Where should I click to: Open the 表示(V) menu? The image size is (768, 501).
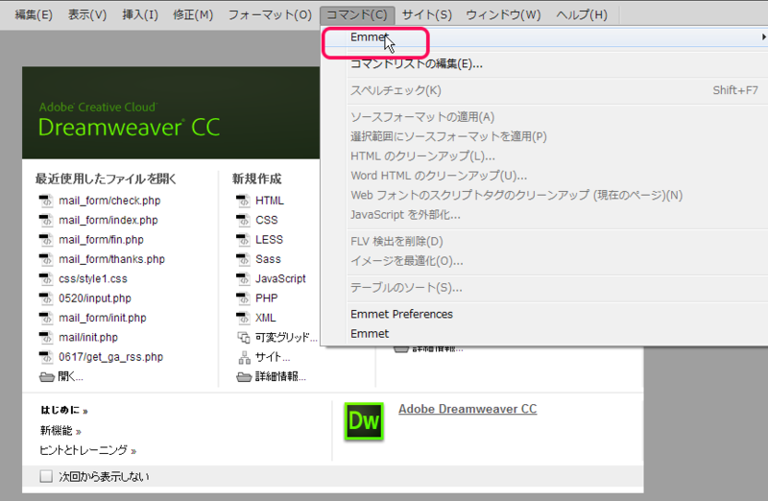(87, 14)
